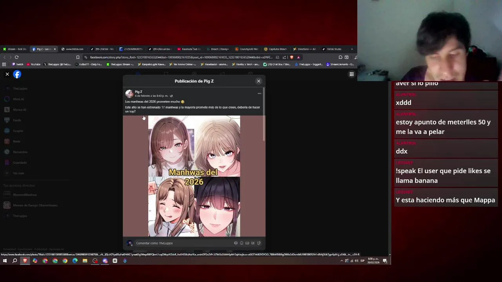Image resolution: width=502 pixels, height=282 pixels.
Task: Share this page icon in address bar
Action: [284, 57]
